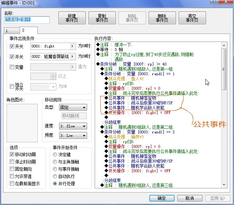Enable the 停止时动画 option
234x205 pixels.
pos(12,161)
